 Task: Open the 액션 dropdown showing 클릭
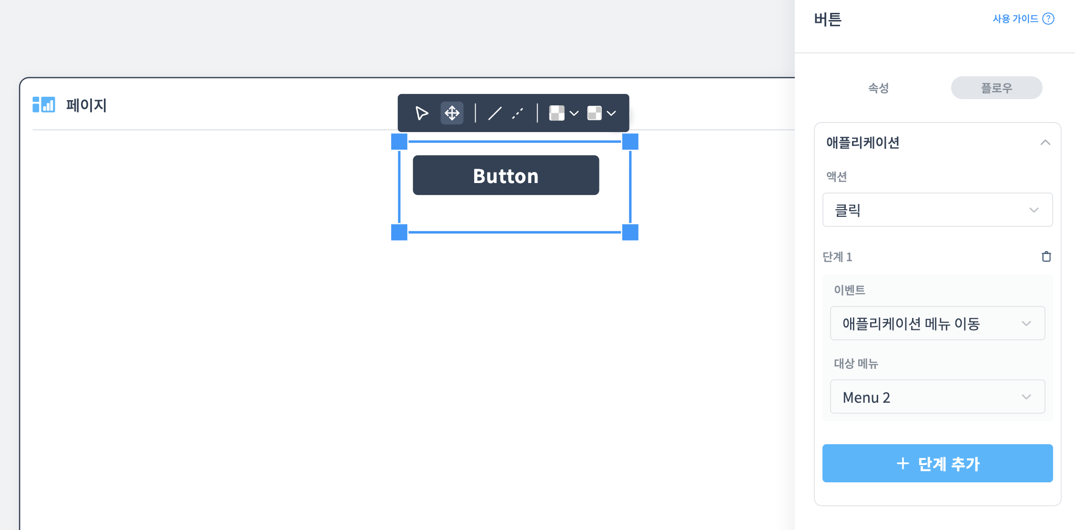[x=937, y=210]
